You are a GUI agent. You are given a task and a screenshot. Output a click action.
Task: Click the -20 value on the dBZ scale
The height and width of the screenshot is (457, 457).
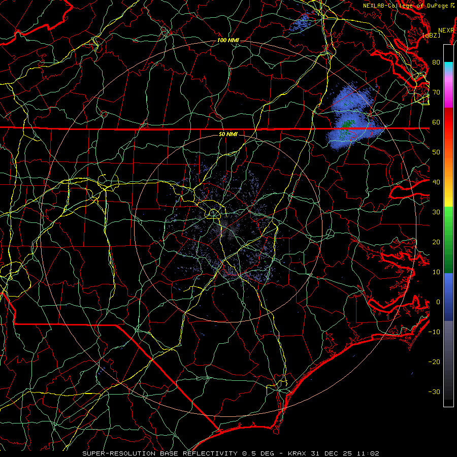434,362
